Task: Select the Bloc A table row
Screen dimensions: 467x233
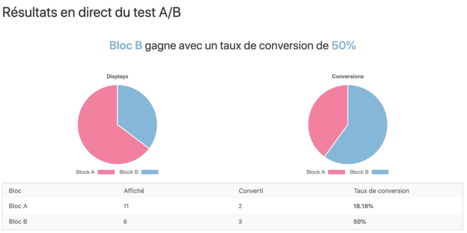Action: (233, 206)
